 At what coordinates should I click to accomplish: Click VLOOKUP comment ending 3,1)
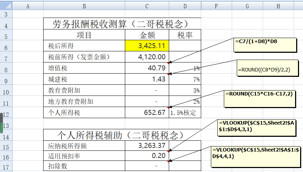pos(257,127)
